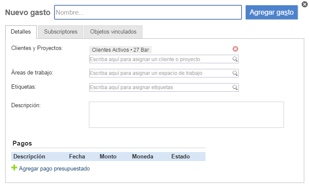This screenshot has width=309, height=186.
Task: Focus the Áreas de trabajo input
Action: pyautogui.click(x=160, y=73)
